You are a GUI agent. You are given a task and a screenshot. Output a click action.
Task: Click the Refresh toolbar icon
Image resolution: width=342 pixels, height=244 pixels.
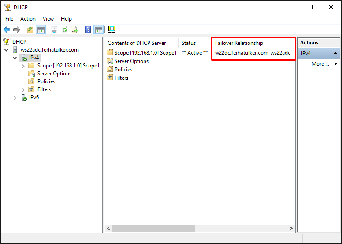[x=64, y=30]
